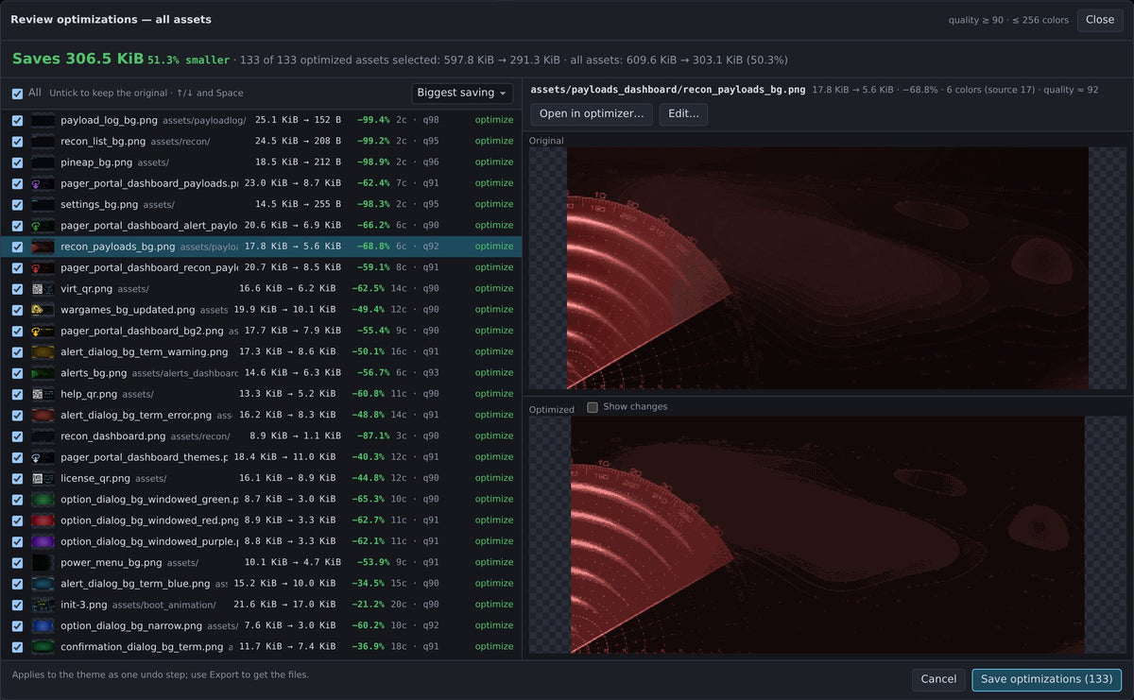Uncheck the pineap_bg.png checkbox
The image size is (1134, 700).
17,162
